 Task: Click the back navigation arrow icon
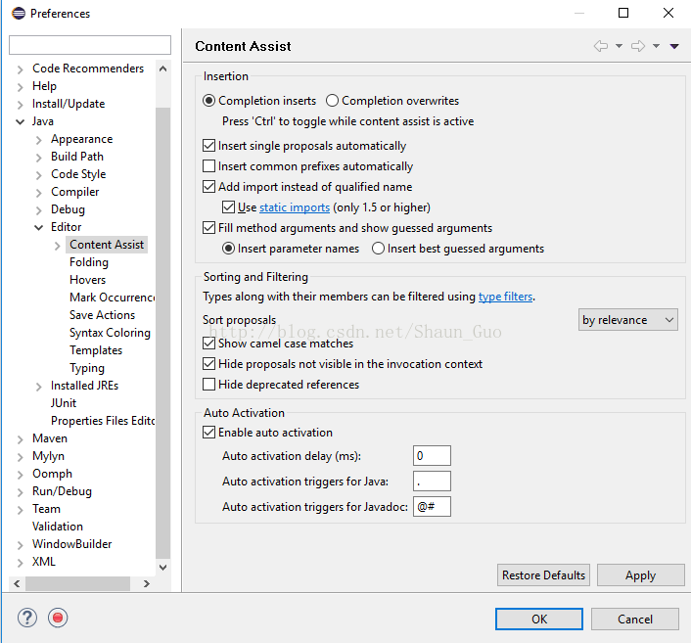[601, 46]
